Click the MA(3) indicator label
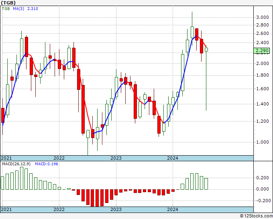This screenshot has width=273, height=219. click(x=18, y=9)
